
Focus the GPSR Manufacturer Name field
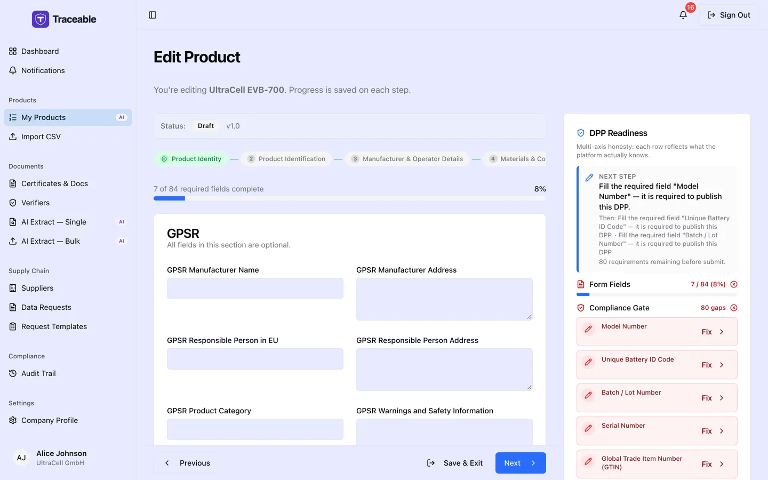coord(255,289)
